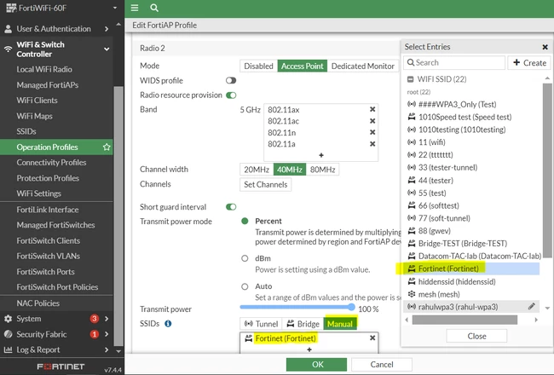Set radio mode to Disabled

click(258, 66)
